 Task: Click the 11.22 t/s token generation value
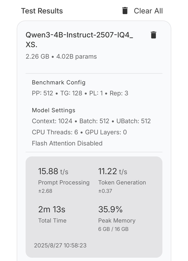pyautogui.click(x=113, y=171)
